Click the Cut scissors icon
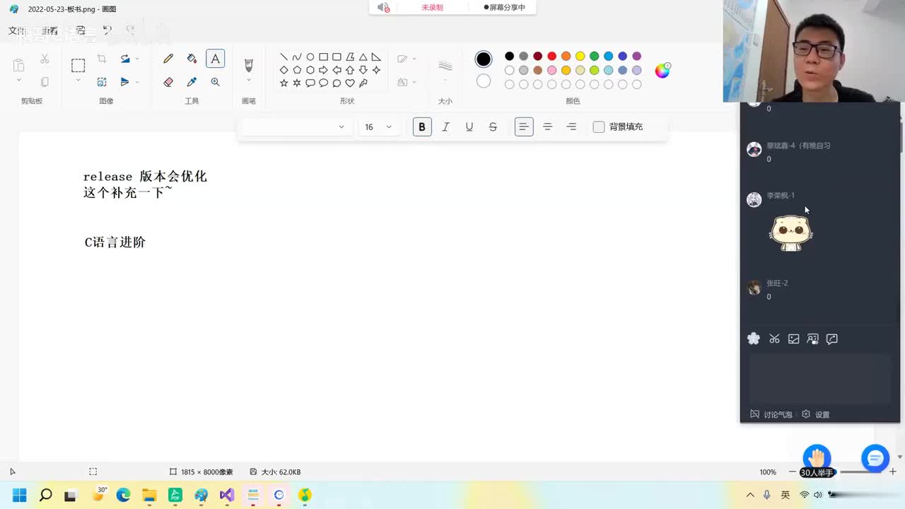The height and width of the screenshot is (509, 905). tap(45, 59)
